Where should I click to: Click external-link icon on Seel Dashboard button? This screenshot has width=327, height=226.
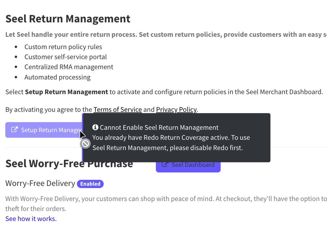[x=166, y=165]
